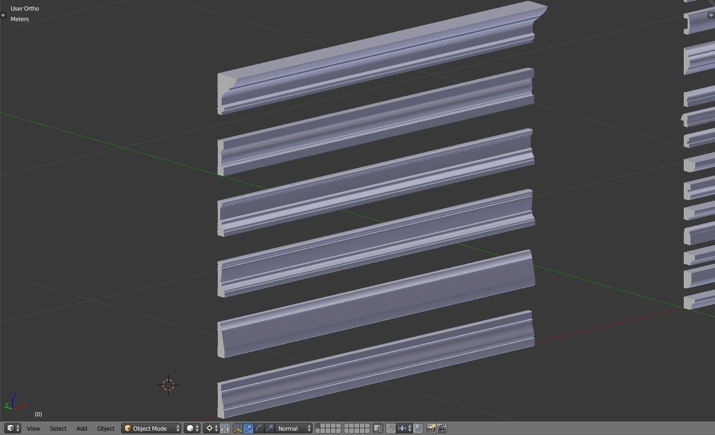Image resolution: width=715 pixels, height=435 pixels.
Task: Open the viewport shading sphere selector
Action: coord(192,428)
